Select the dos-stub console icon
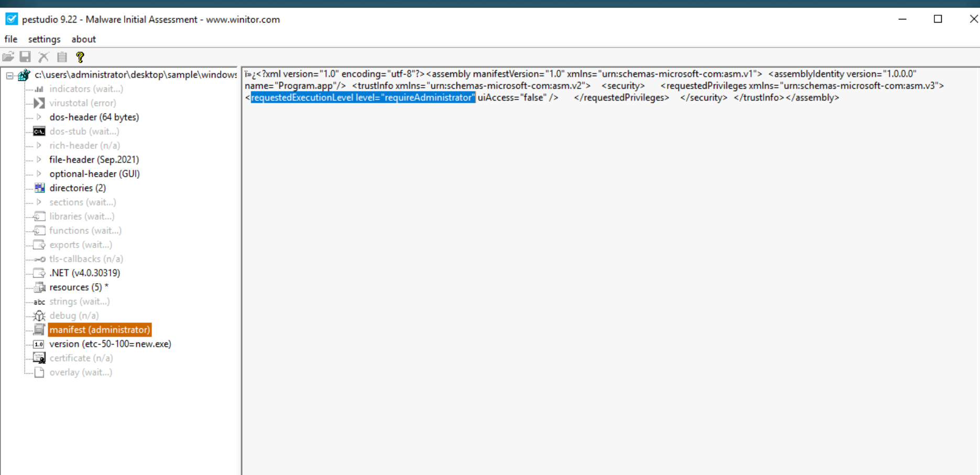980x475 pixels. 39,132
